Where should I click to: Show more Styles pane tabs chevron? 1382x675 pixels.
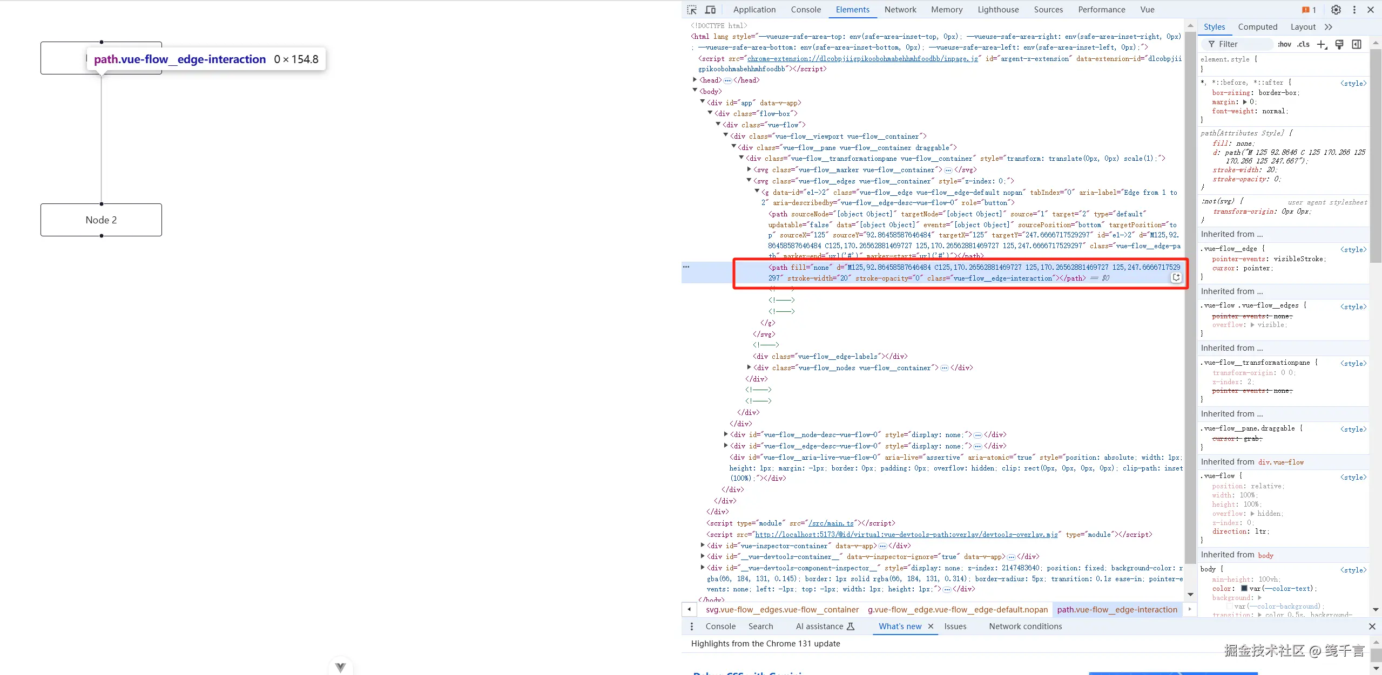point(1329,27)
